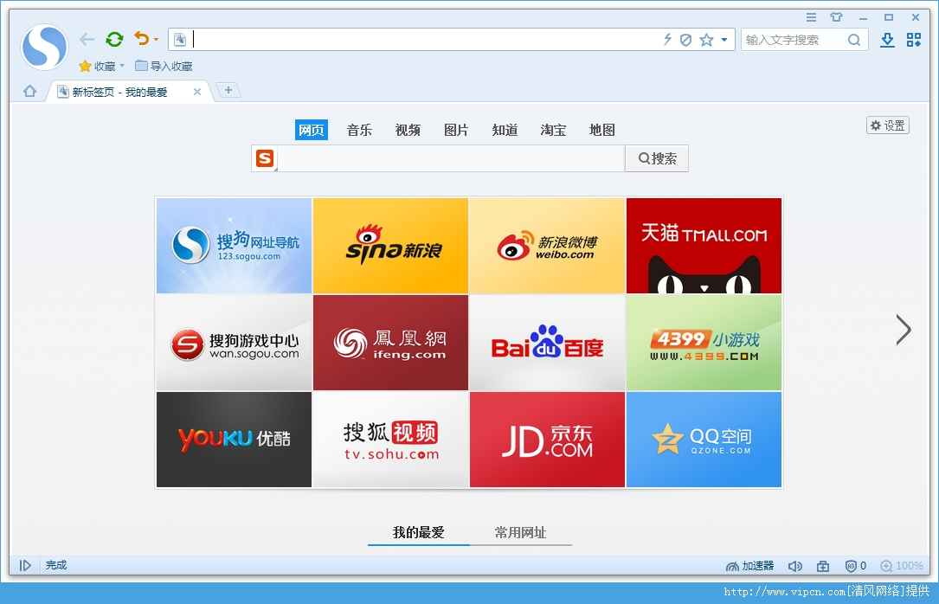Toggle the sidebar panel icon in status bar
939x604 pixels.
(25, 565)
